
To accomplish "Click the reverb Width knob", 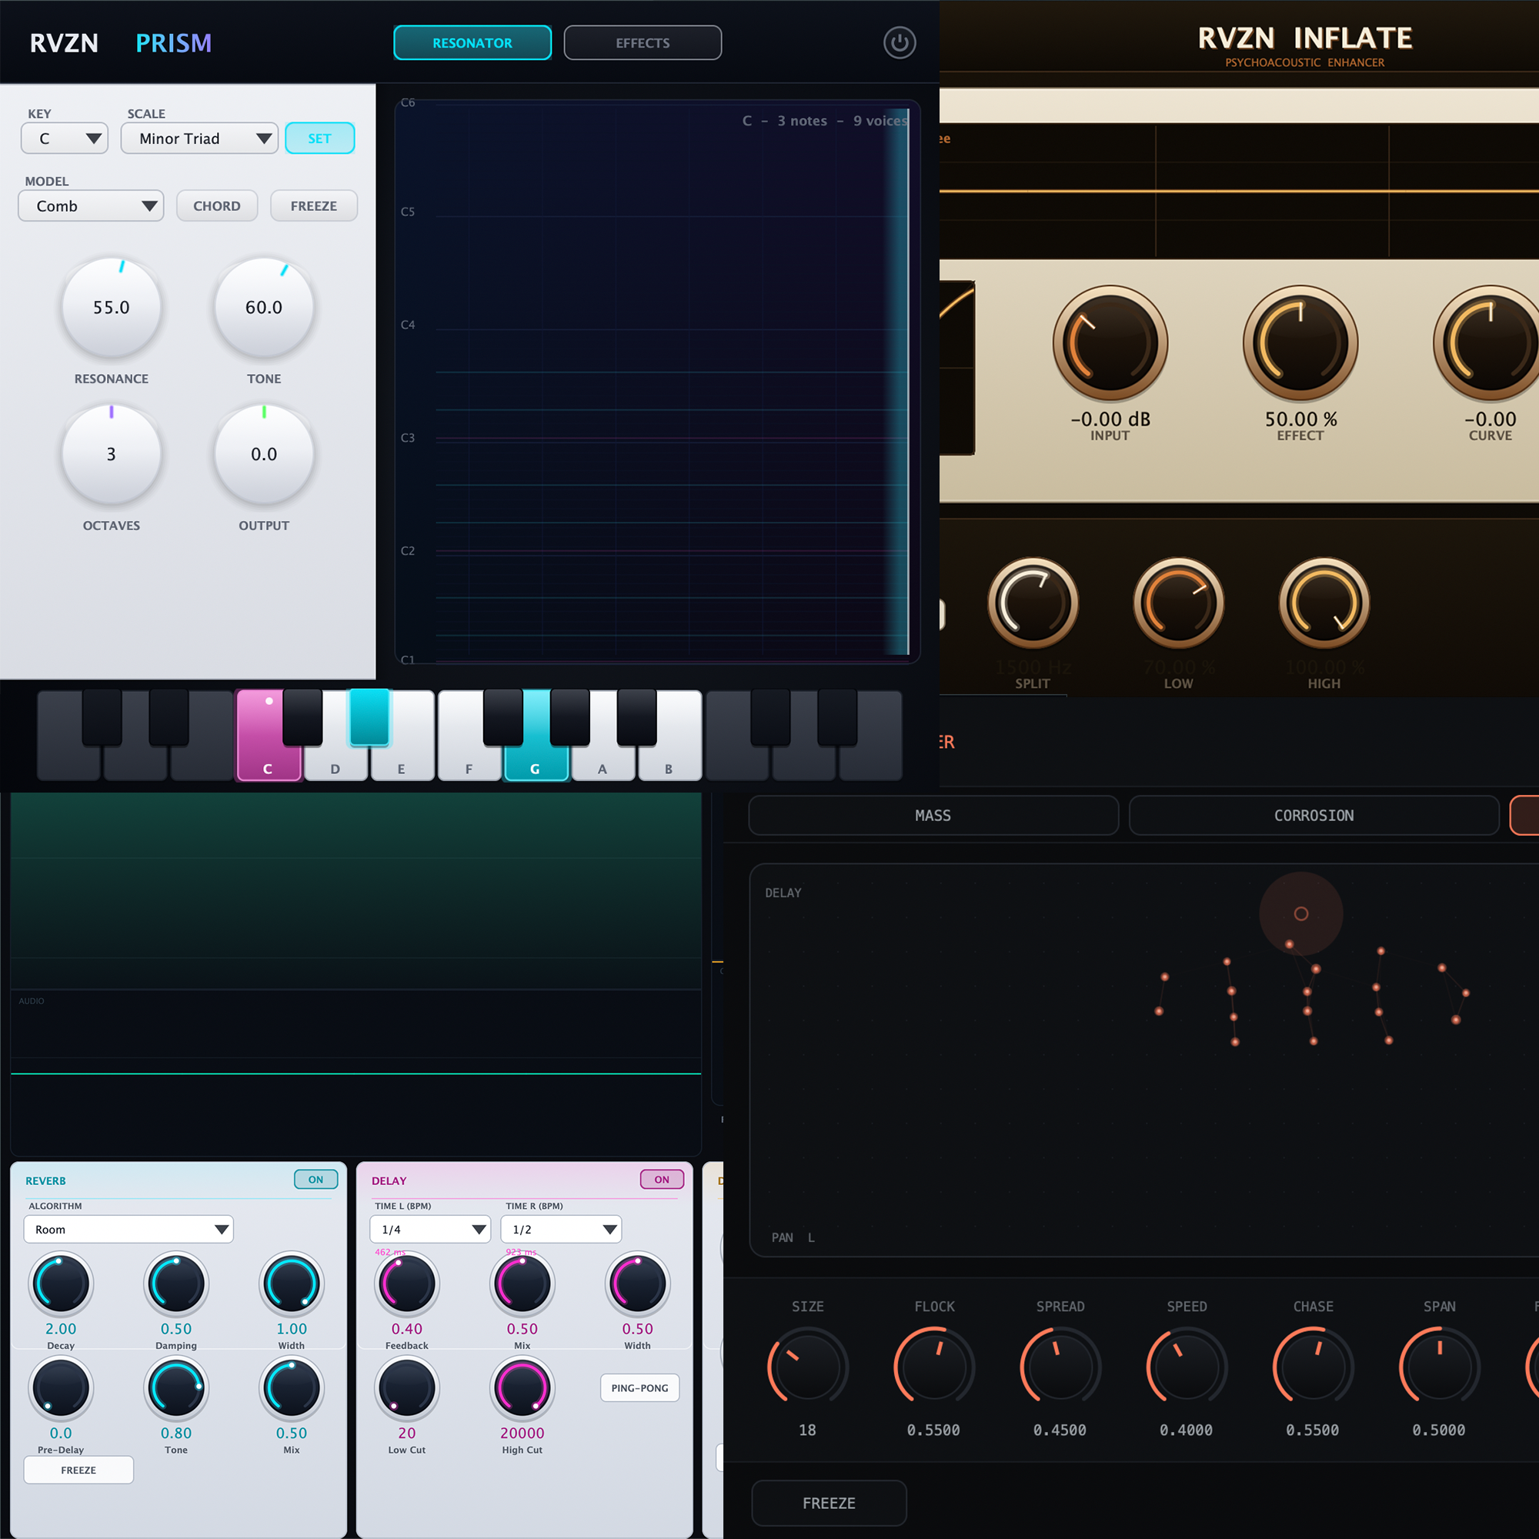I will 292,1284.
